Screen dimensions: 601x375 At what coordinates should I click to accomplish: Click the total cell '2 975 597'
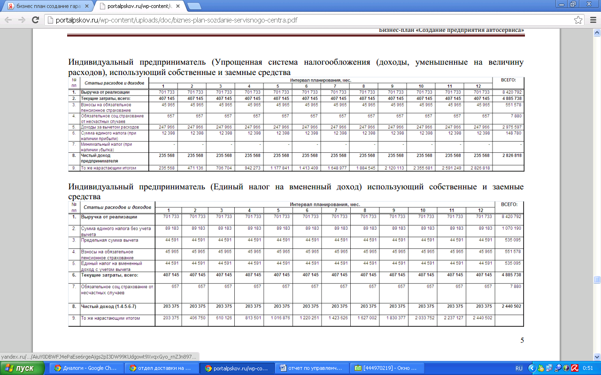(511, 127)
